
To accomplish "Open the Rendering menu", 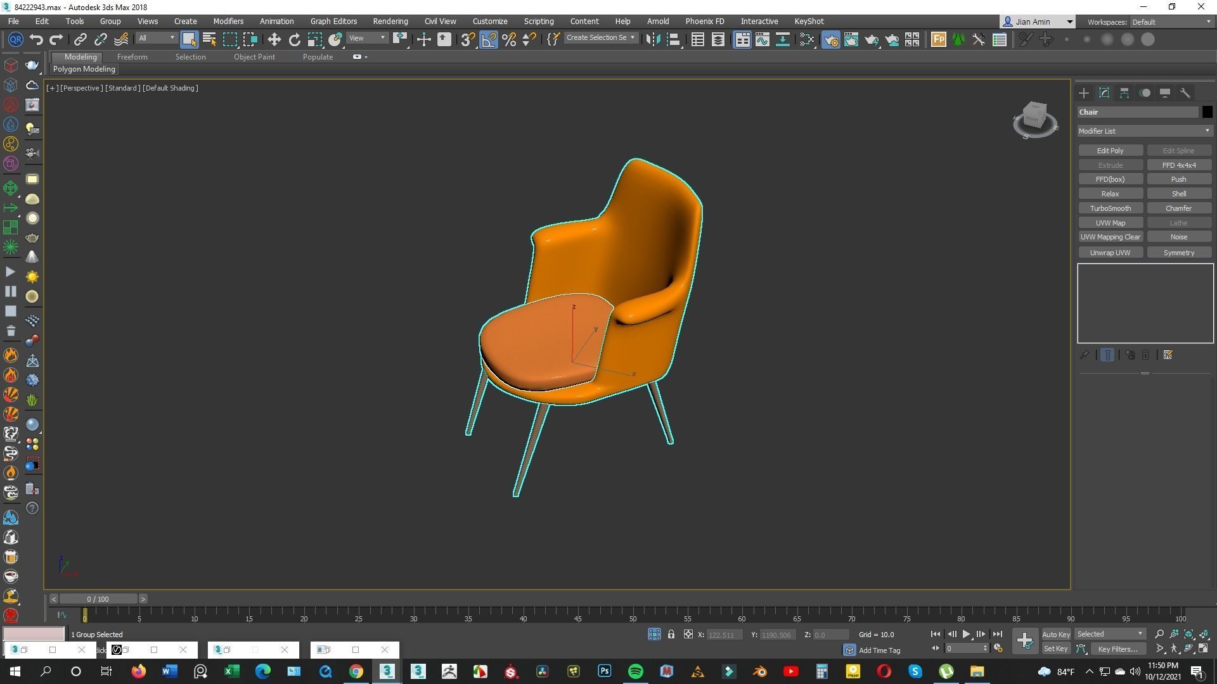I will click(x=390, y=22).
